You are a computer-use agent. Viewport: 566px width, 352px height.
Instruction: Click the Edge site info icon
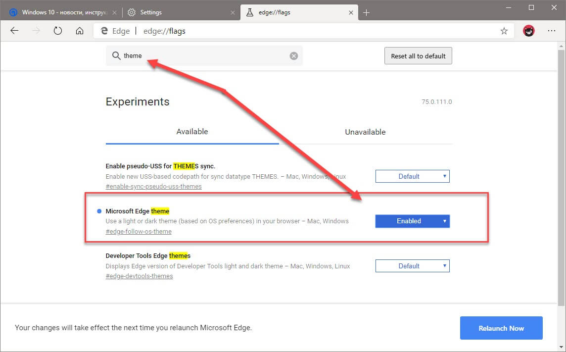coord(104,31)
